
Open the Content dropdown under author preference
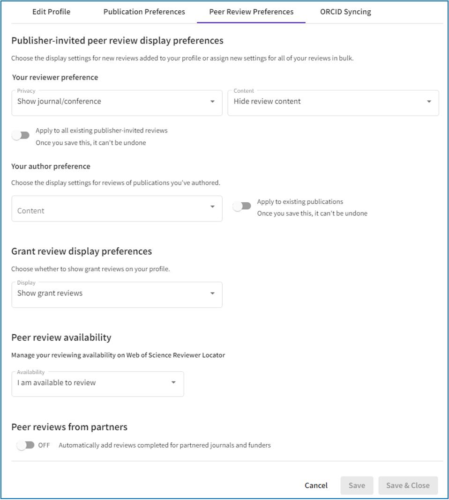coord(116,208)
